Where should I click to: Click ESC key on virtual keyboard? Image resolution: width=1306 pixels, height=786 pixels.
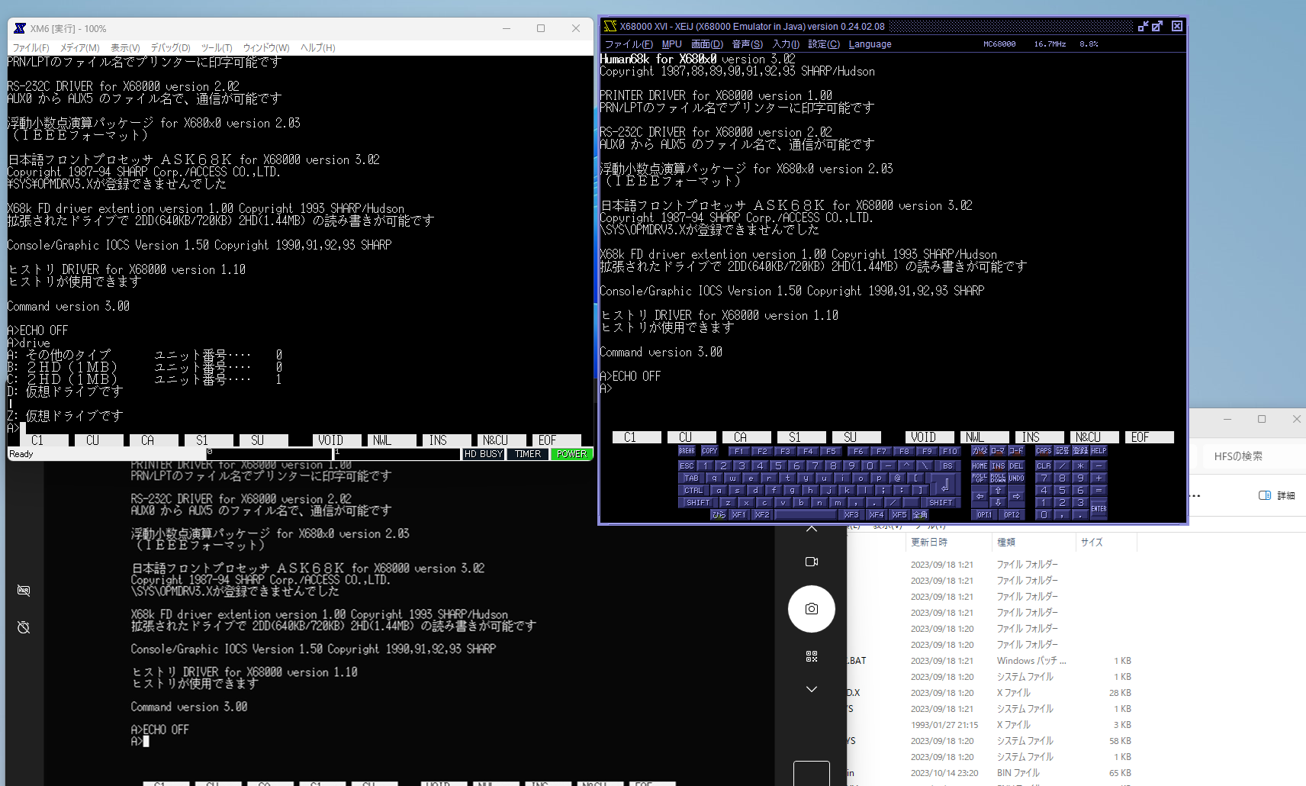click(687, 465)
